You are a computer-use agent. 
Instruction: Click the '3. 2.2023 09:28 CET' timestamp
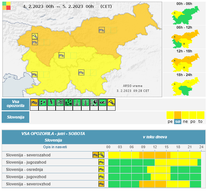pos(133,91)
